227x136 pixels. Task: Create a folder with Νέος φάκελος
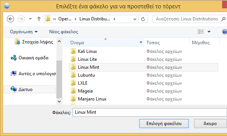tap(64, 32)
